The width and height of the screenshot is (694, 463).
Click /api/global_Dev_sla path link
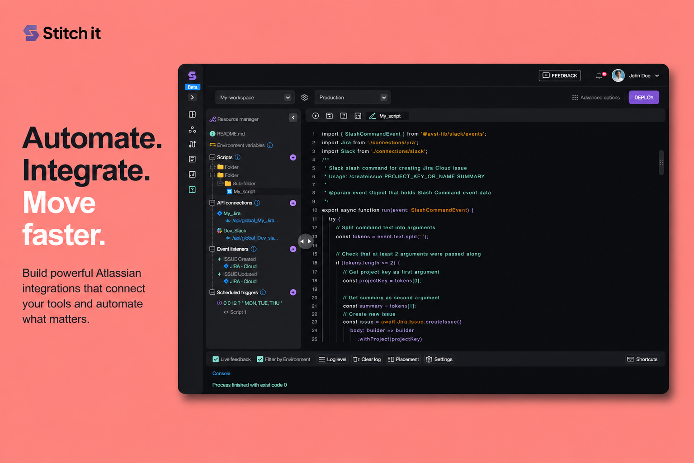click(x=251, y=238)
